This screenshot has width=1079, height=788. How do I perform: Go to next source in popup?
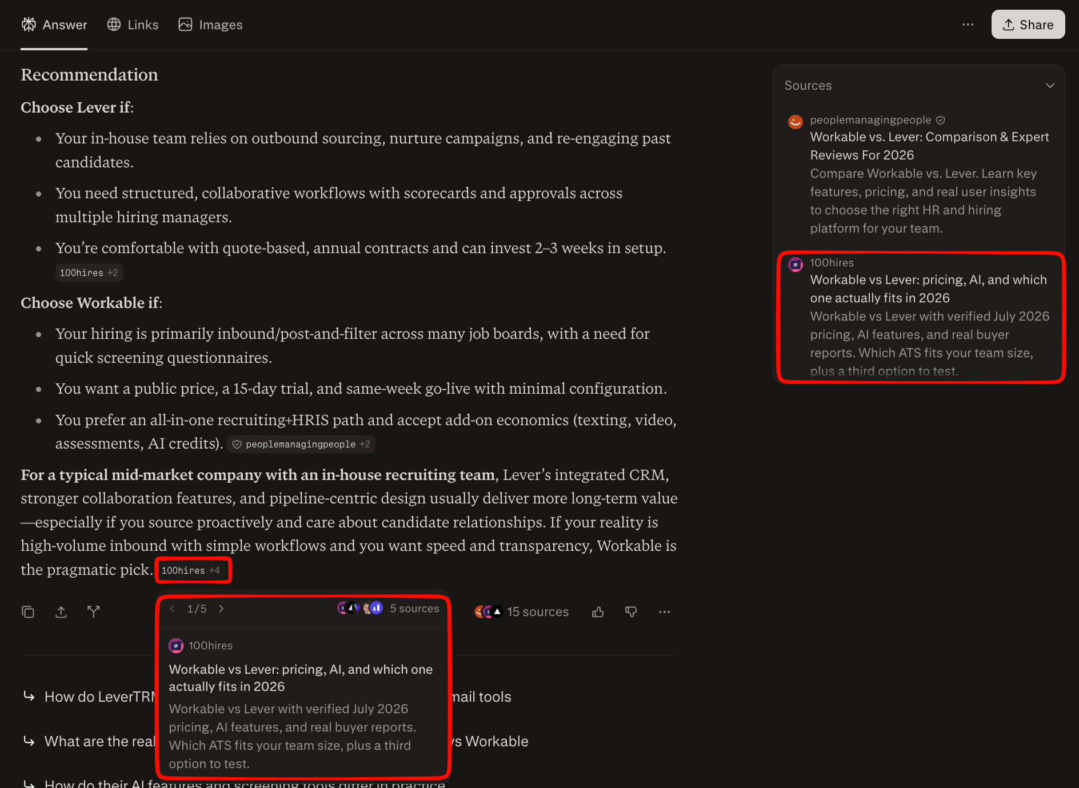click(221, 609)
